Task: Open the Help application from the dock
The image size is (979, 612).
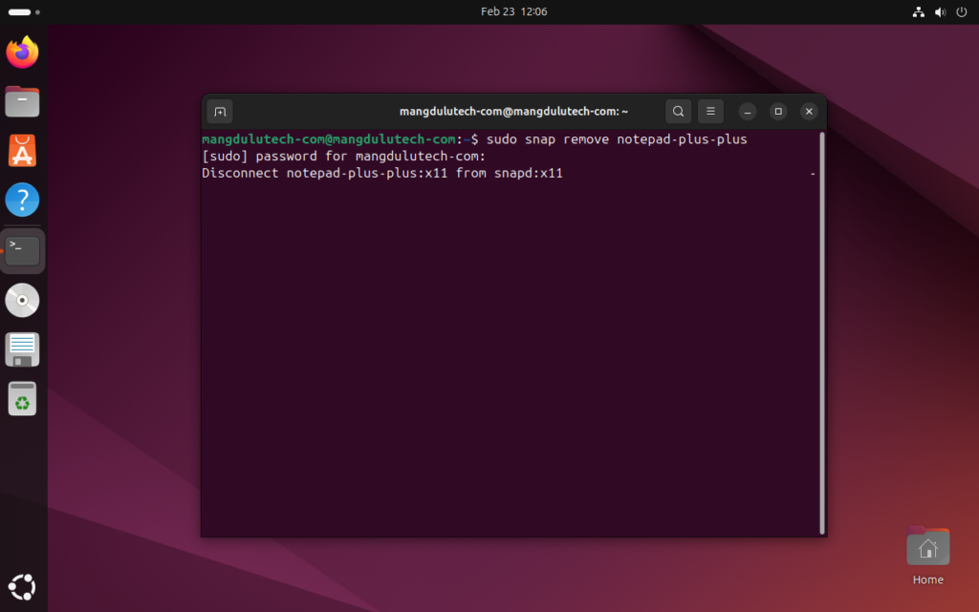Action: click(22, 200)
